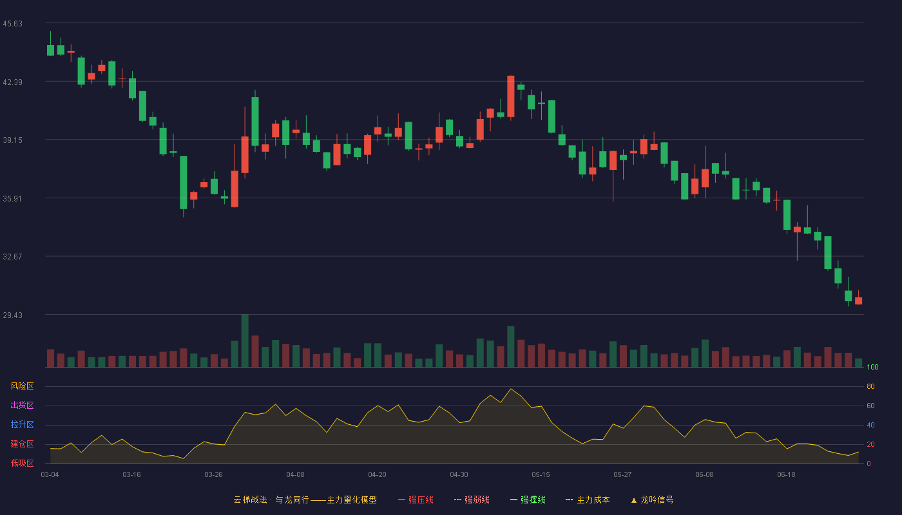Click the 32.67 price axis label
The image size is (902, 515).
pyautogui.click(x=12, y=257)
